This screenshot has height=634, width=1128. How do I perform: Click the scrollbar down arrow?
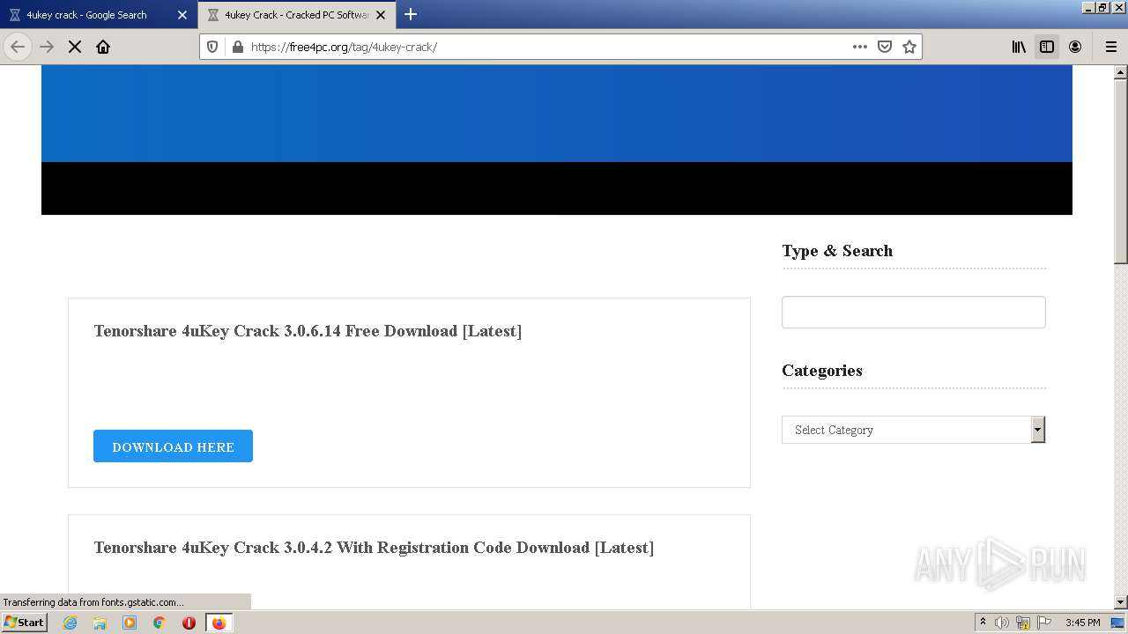pos(1121,602)
